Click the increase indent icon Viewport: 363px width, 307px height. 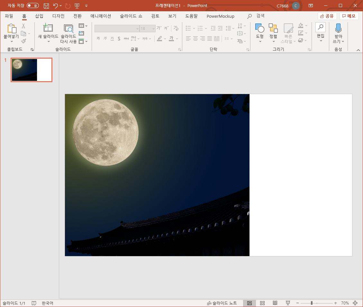[220, 28]
